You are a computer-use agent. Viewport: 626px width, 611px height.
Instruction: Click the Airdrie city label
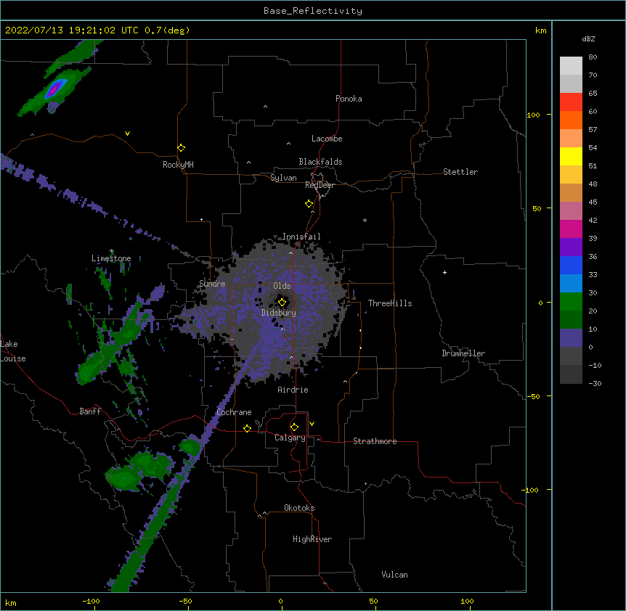(293, 390)
